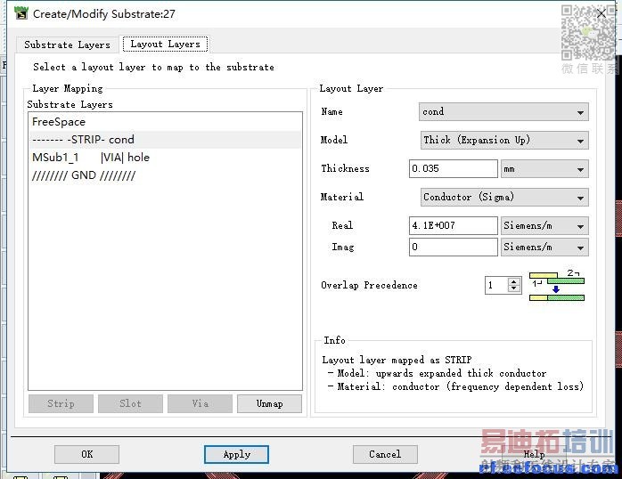
Task: Increase Overlap Precedence with up arrow
Action: [514, 281]
